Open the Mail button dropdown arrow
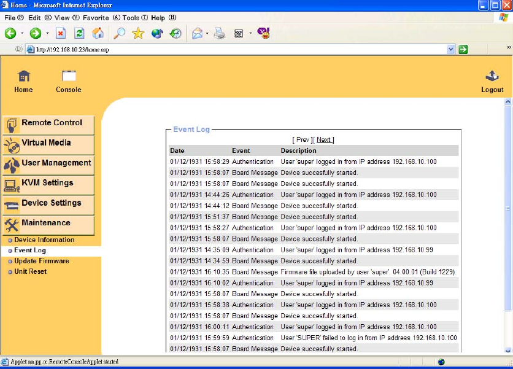 [x=207, y=34]
